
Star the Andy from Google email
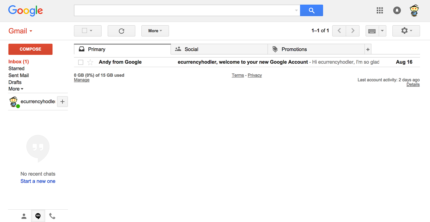point(90,62)
